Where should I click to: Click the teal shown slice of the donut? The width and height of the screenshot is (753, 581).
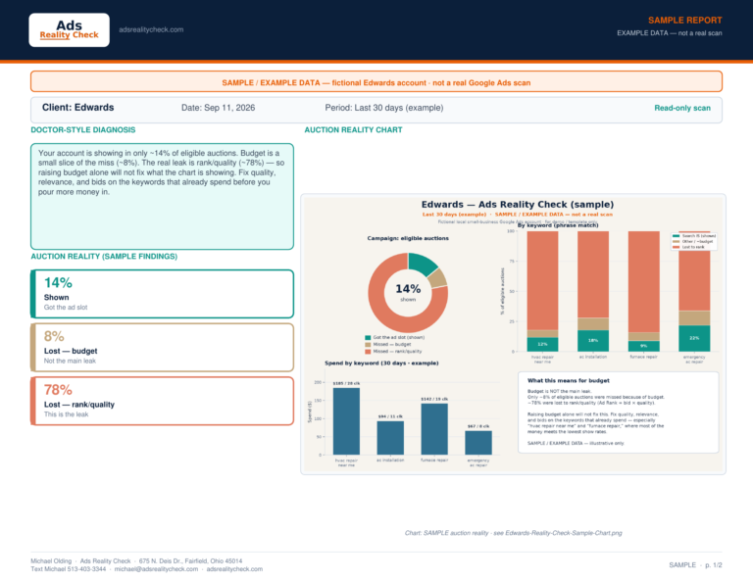point(423,264)
